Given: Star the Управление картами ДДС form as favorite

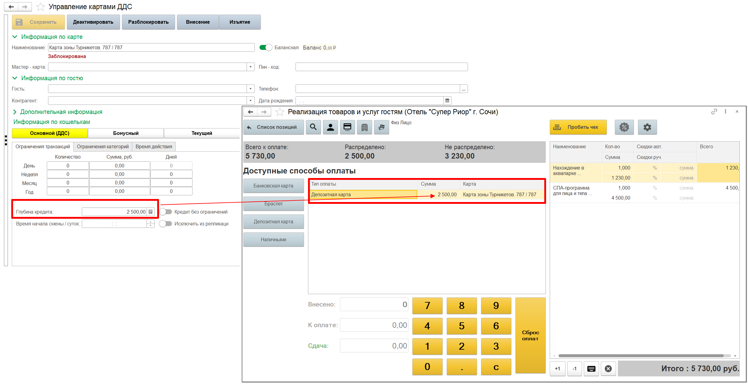Looking at the screenshot, I should tap(40, 7).
